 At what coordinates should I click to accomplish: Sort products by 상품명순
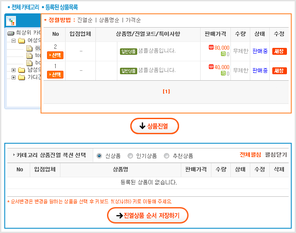pyautogui.click(x=110, y=20)
